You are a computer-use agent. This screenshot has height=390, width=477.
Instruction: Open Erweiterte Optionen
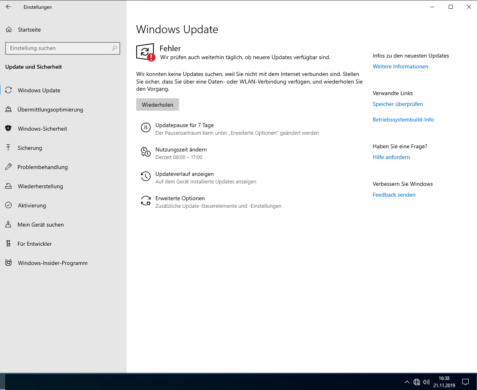pos(180,198)
